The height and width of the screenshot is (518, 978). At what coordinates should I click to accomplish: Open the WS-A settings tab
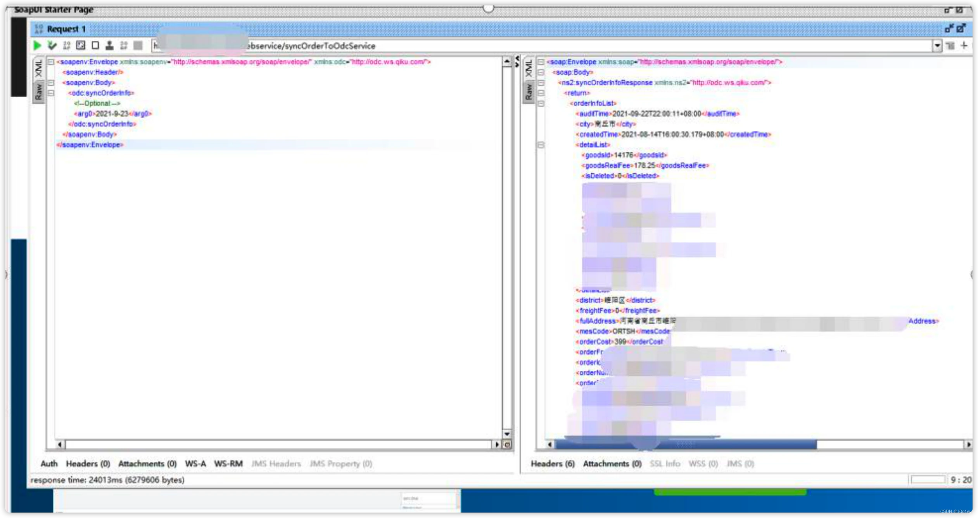click(x=195, y=464)
